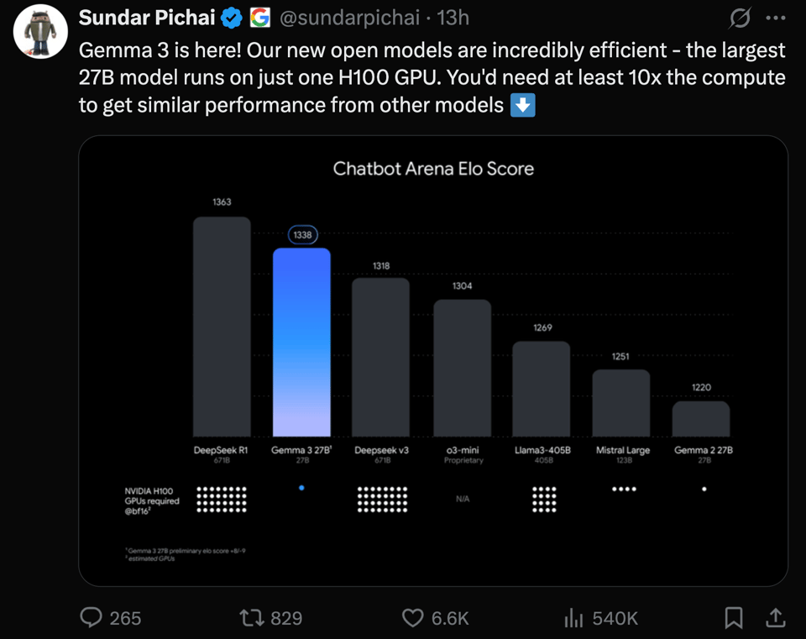Click the blue verified checkmark badge
This screenshot has width=806, height=639.
(x=233, y=18)
